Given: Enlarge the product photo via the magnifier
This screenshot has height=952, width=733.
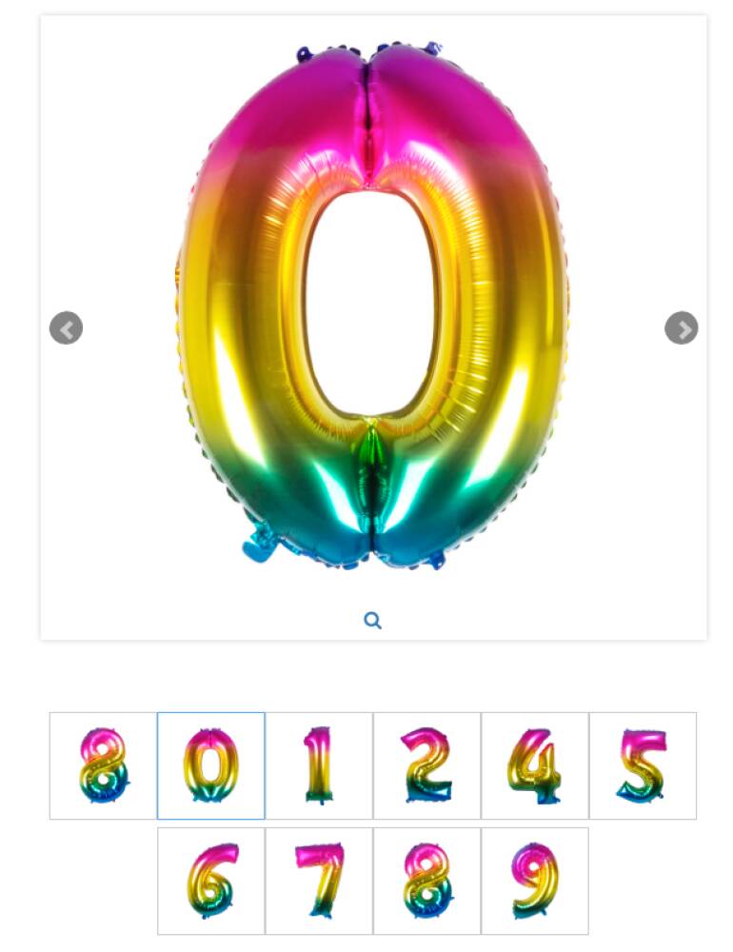Looking at the screenshot, I should pyautogui.click(x=372, y=621).
